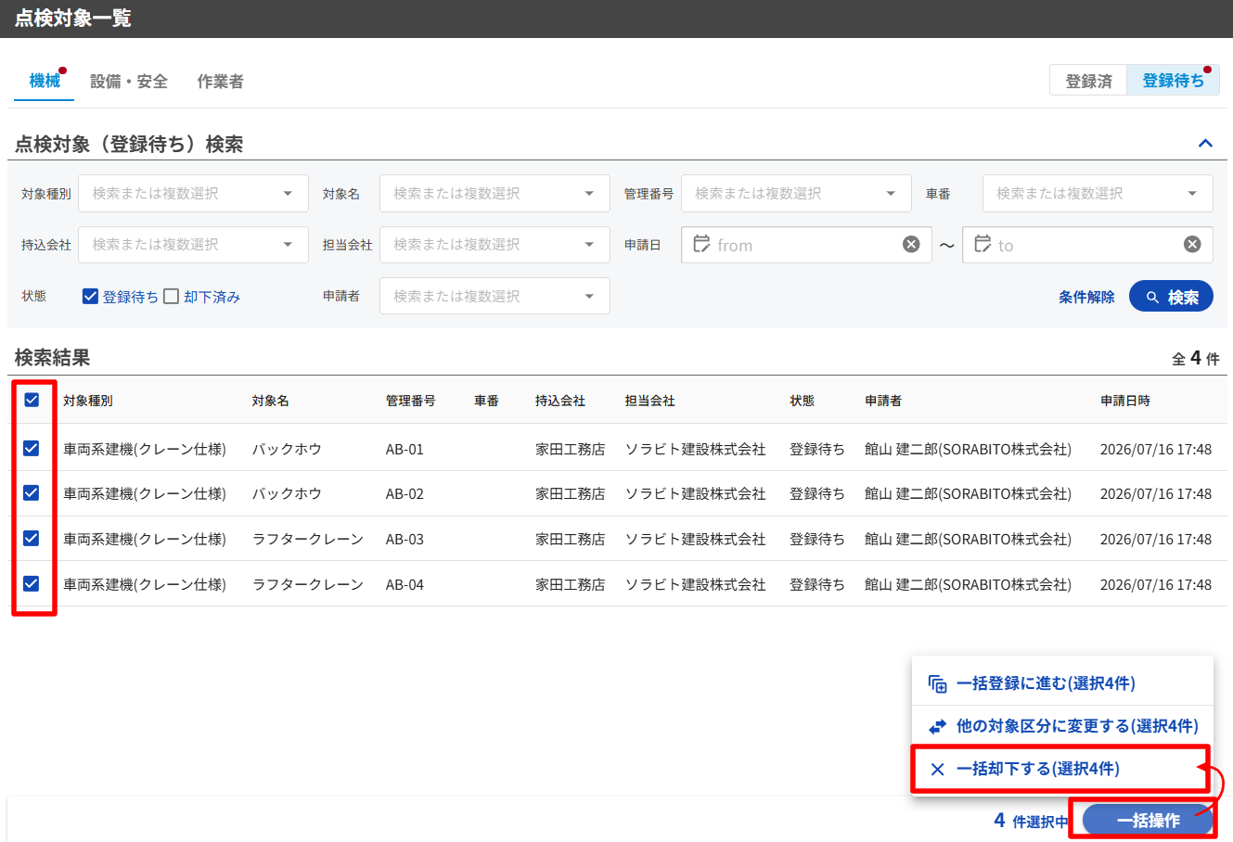Click the 申請日時 column header
Viewport: 1233px width, 842px height.
pos(1125,401)
